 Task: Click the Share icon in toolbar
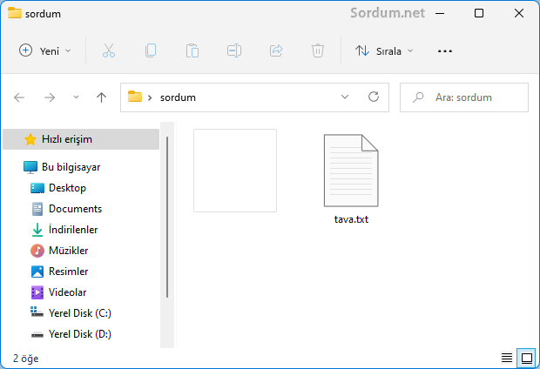click(276, 51)
